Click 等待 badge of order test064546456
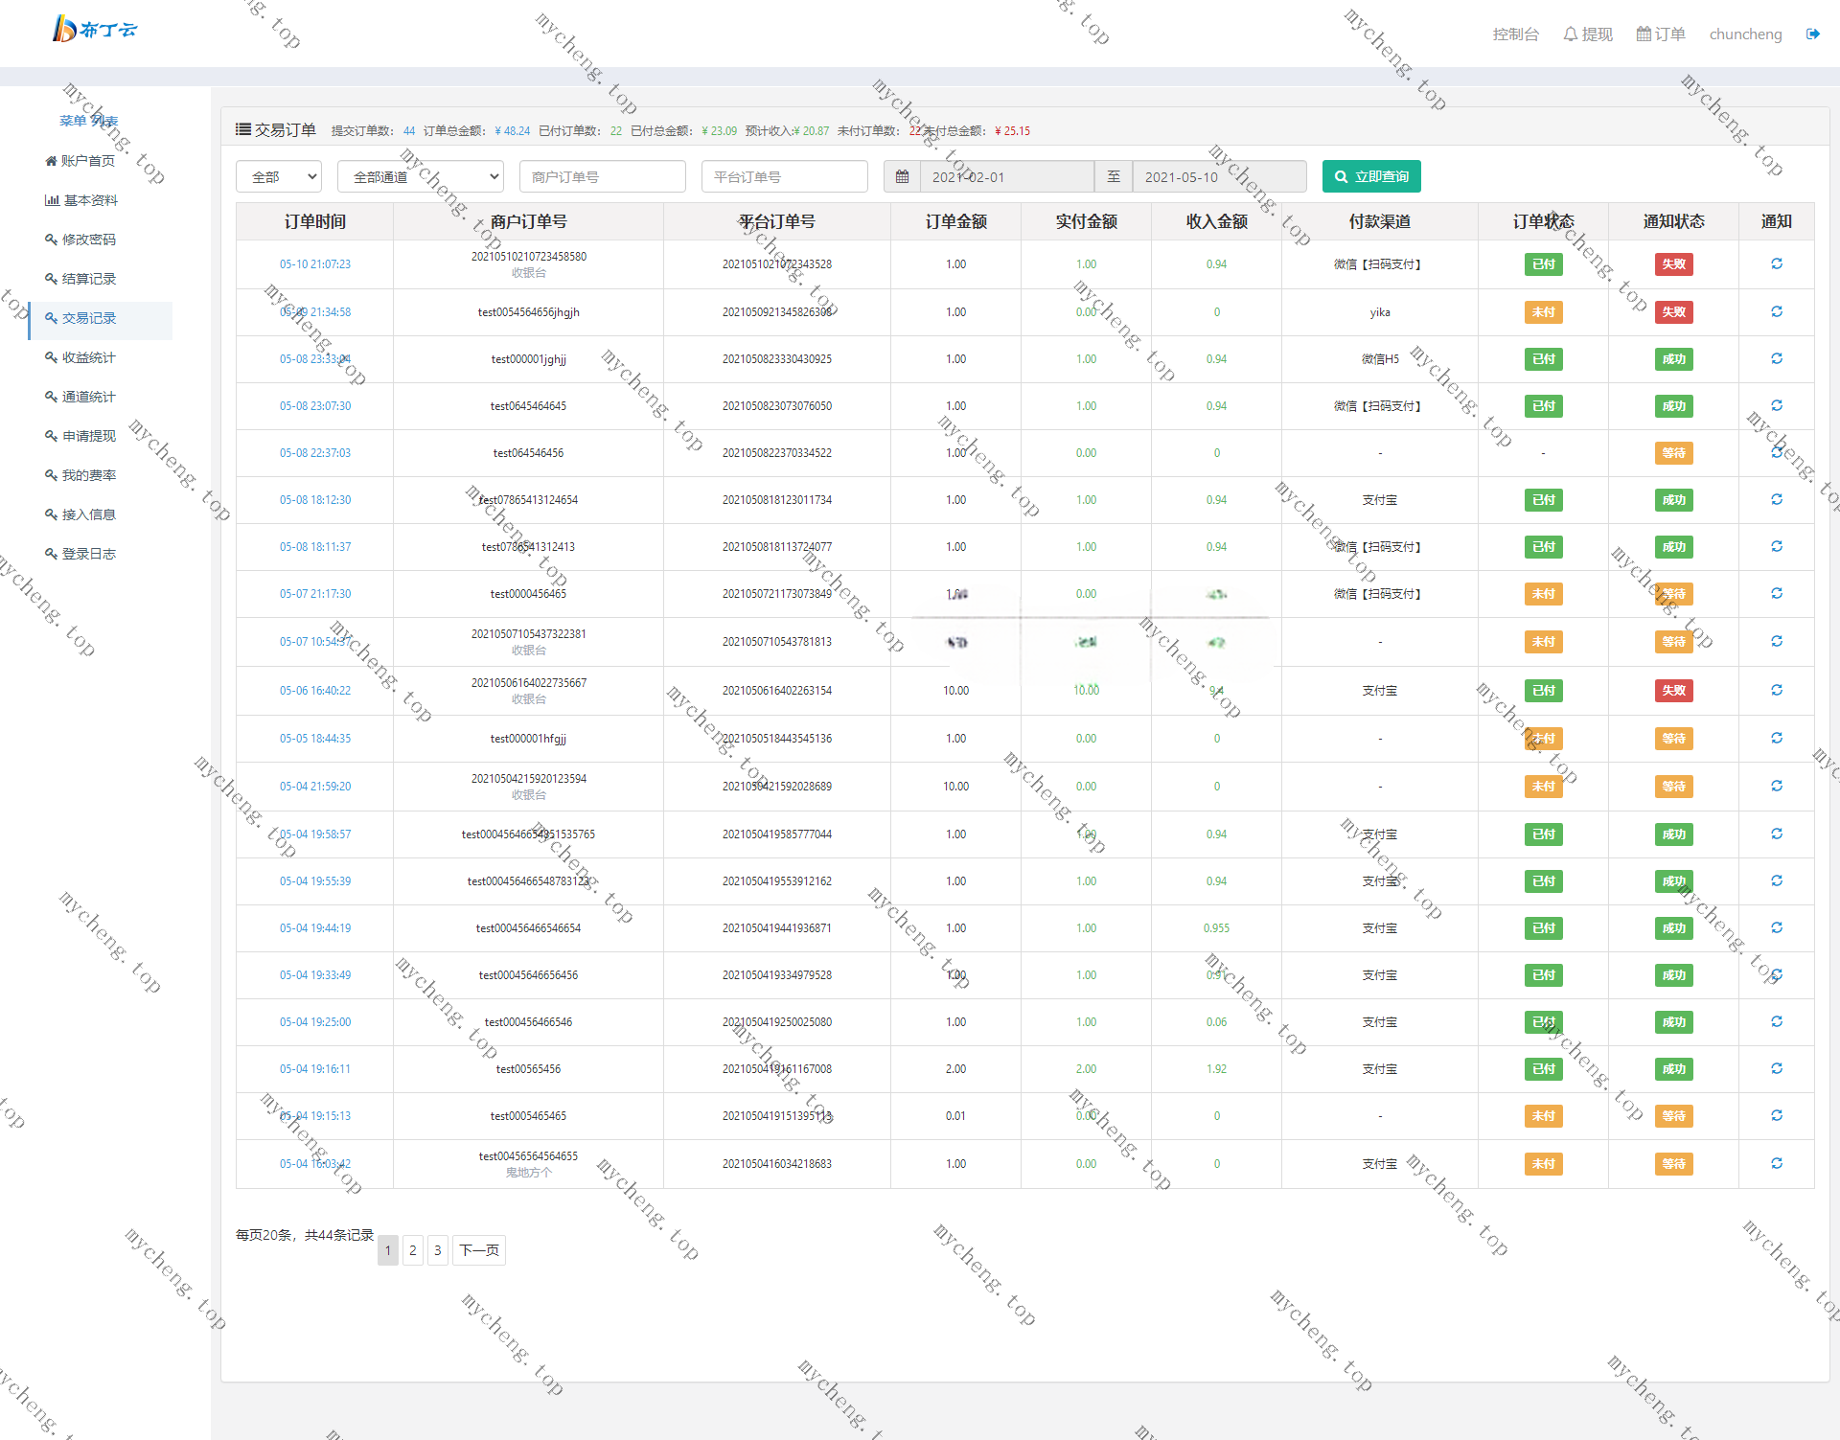Screen dimensions: 1840x1440 click(1673, 453)
